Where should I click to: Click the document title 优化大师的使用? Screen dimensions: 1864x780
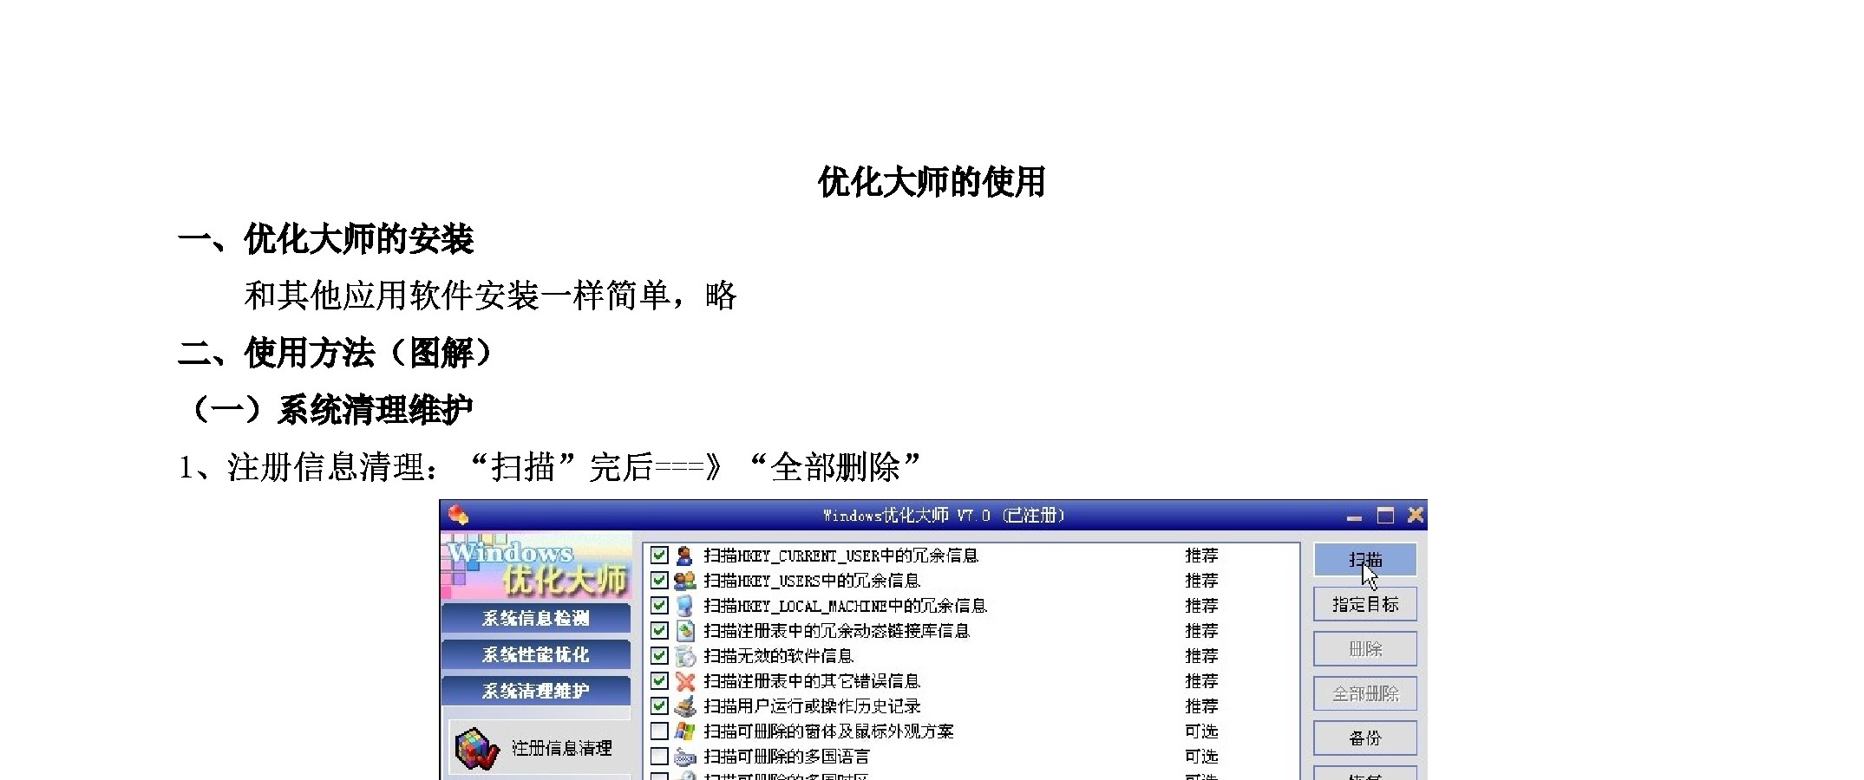932,182
